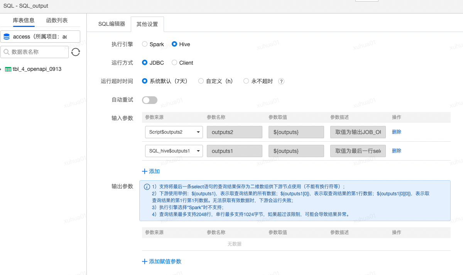This screenshot has height=275, width=463.
Task: Enable the 自动重试 switch
Action: point(149,100)
